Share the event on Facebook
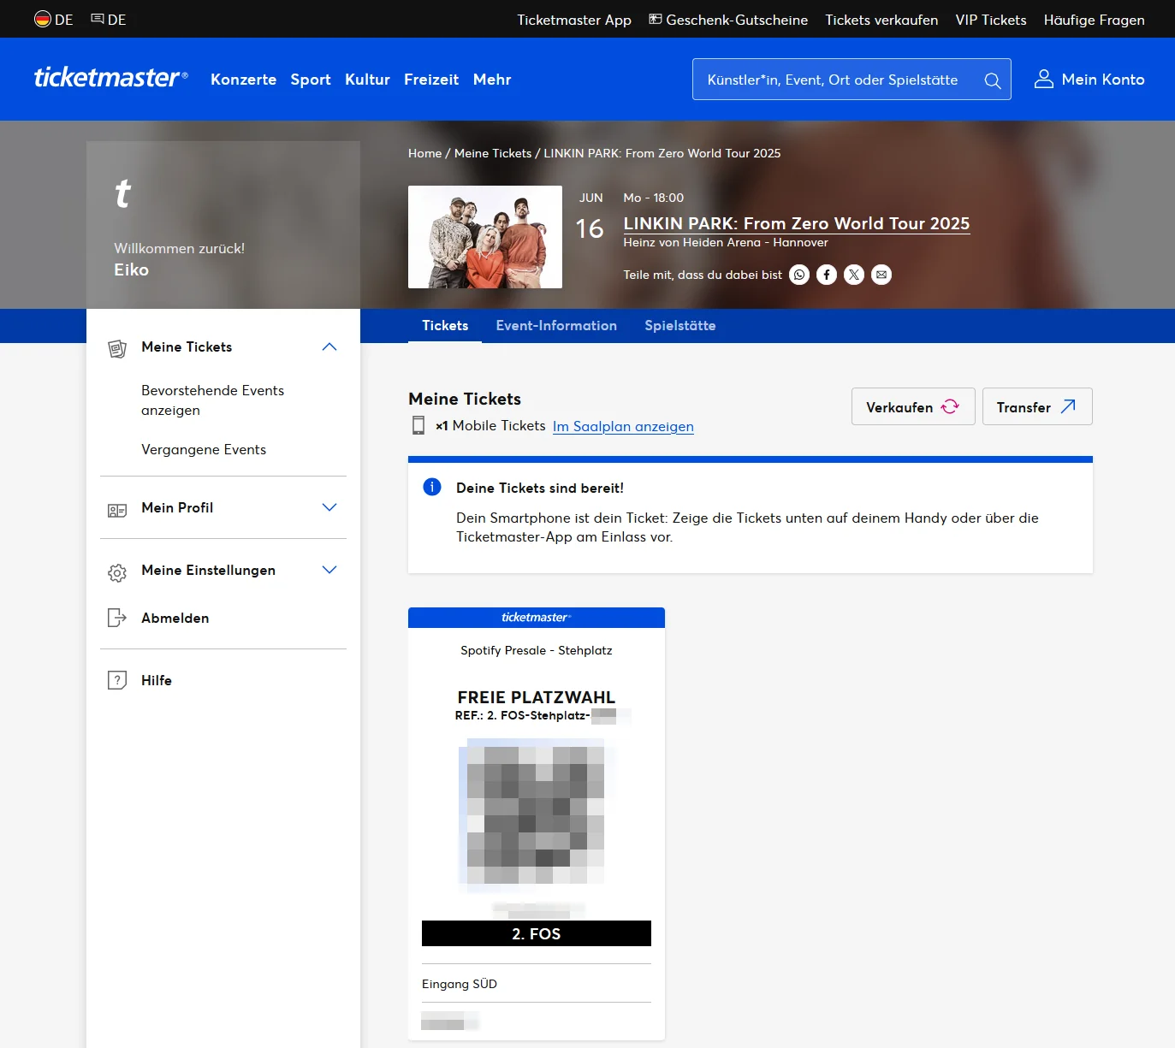This screenshot has height=1048, width=1175. click(827, 275)
